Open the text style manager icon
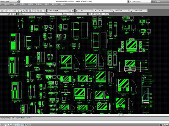169x126 pixels. 77,10
